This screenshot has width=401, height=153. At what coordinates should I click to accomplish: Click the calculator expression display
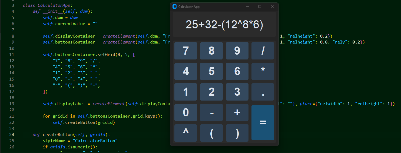[224, 25]
